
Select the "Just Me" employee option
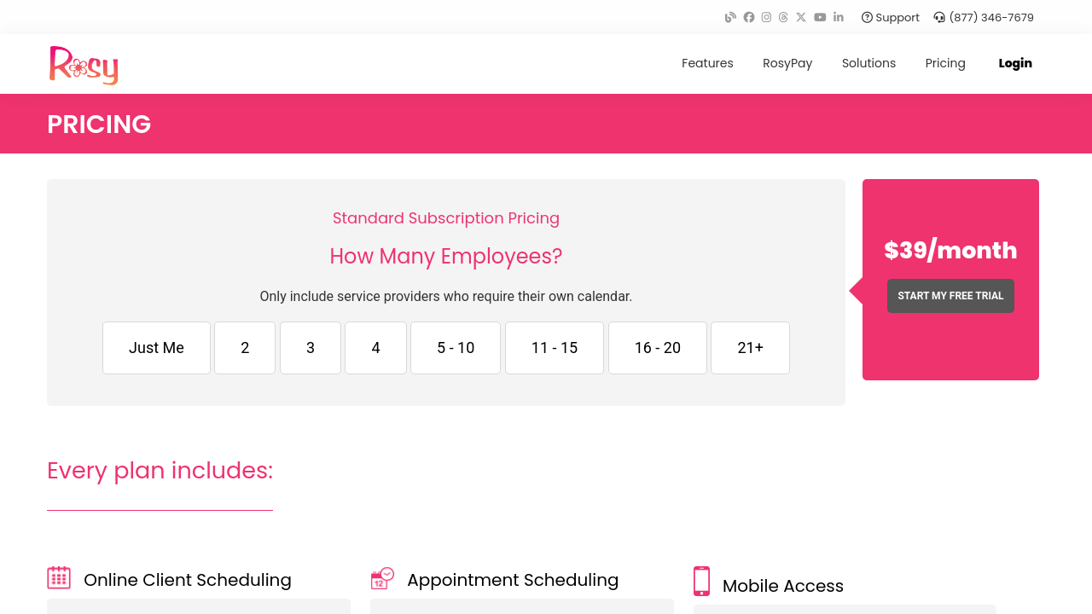(156, 348)
